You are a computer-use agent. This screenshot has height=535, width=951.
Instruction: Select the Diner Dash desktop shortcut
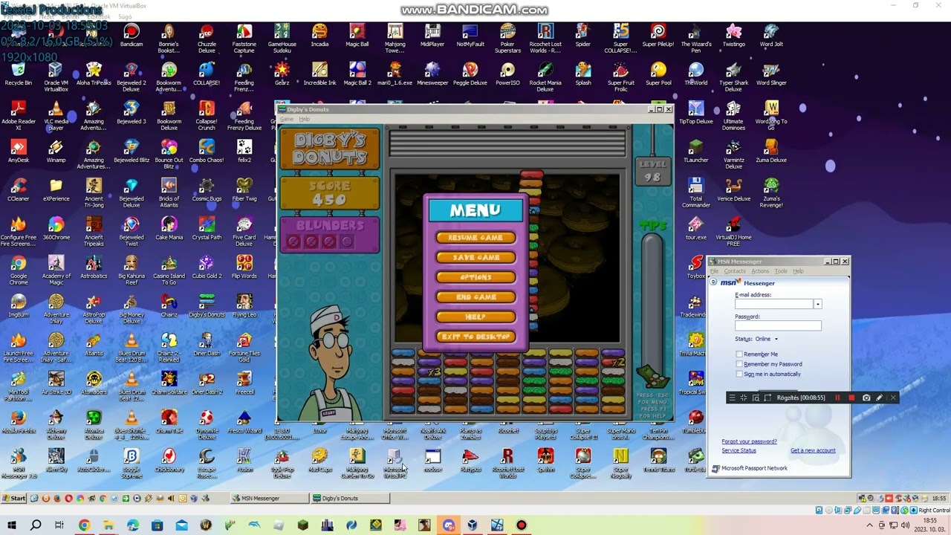point(207,345)
